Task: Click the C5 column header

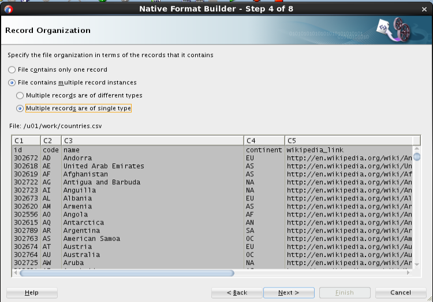Action: [x=349, y=141]
